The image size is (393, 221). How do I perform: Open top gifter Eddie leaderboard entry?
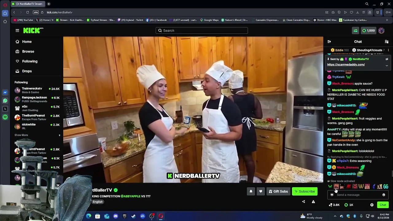click(340, 50)
